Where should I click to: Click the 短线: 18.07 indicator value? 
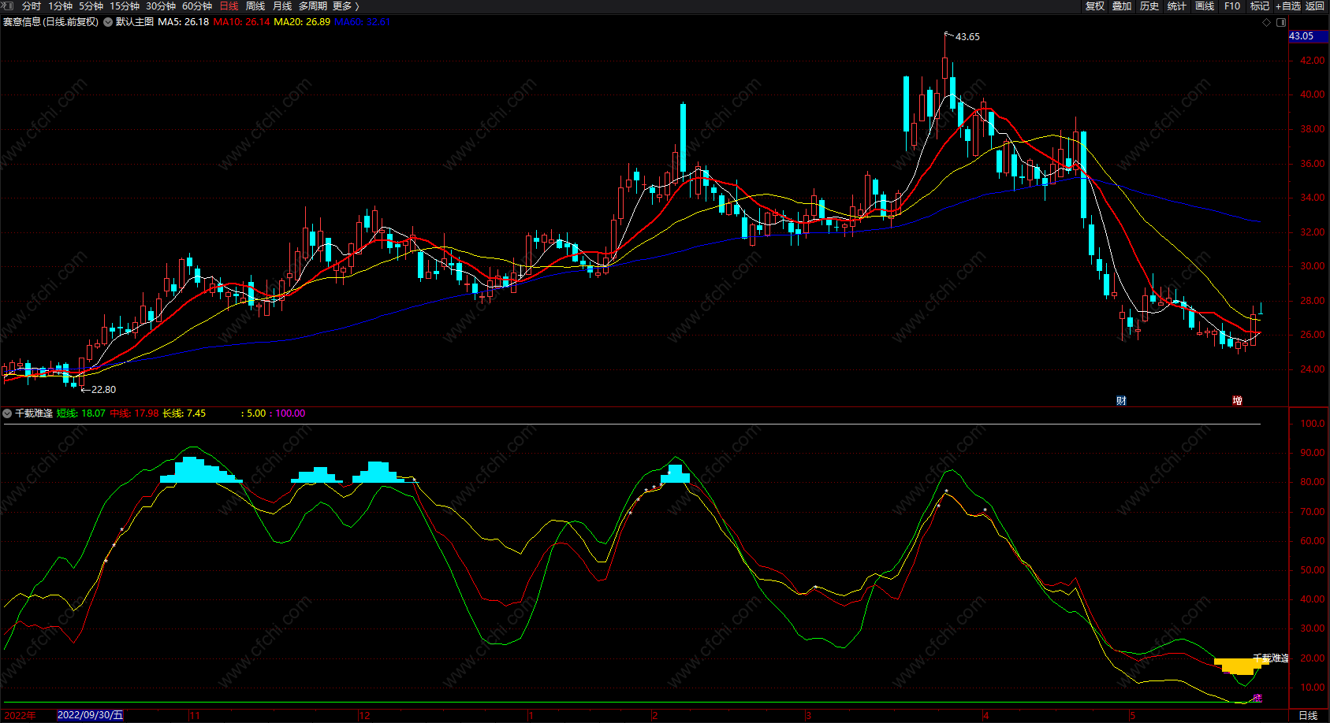point(80,413)
